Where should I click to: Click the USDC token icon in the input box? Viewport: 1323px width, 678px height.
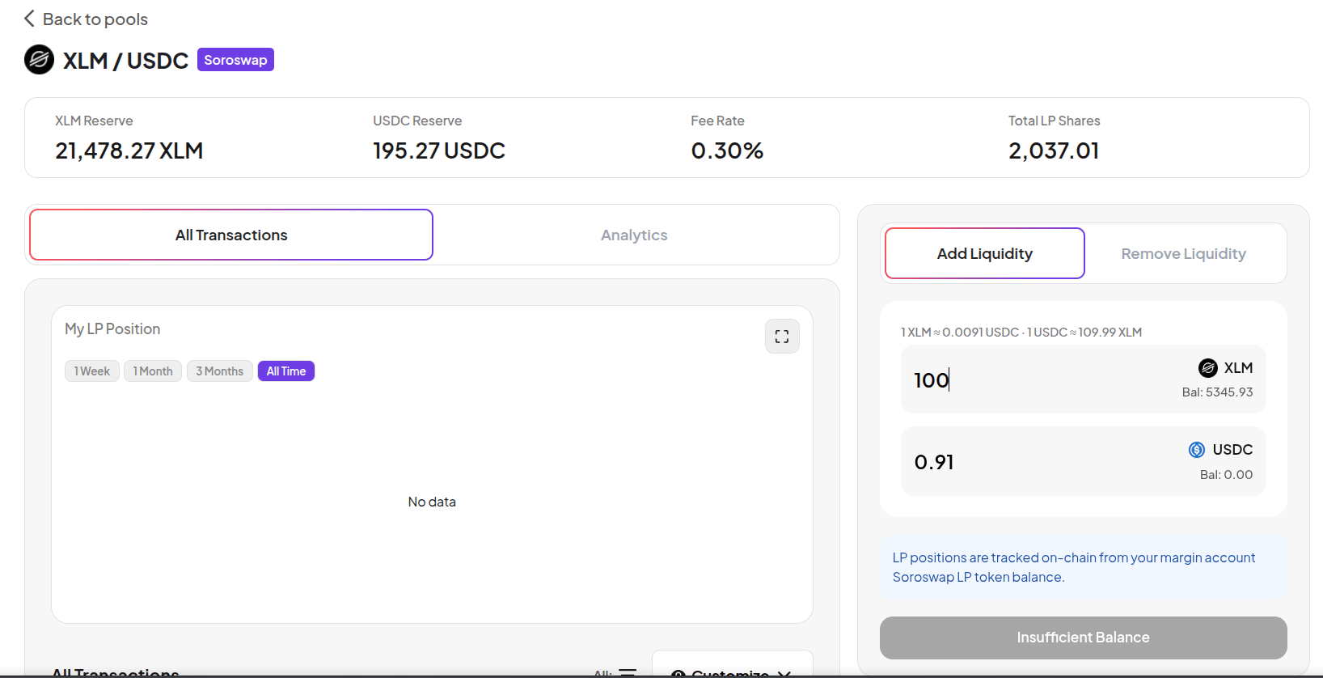[x=1197, y=450]
